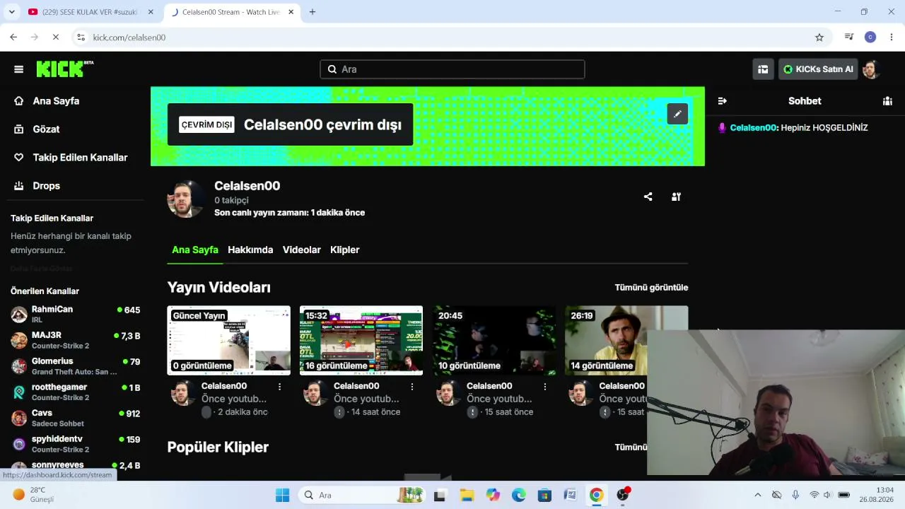Open Glomerius recommended channel
The image size is (905, 509).
pos(75,366)
